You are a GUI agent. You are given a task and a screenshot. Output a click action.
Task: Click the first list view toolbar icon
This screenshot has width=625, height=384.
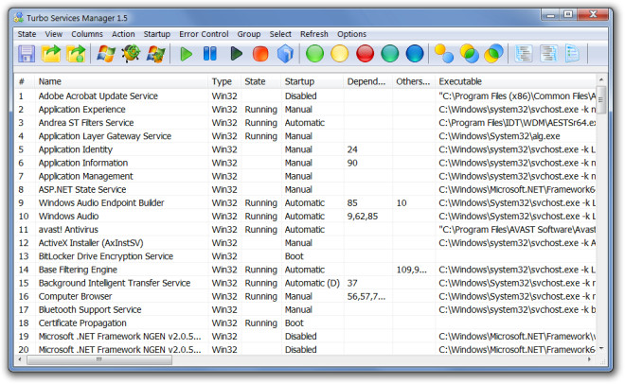point(524,54)
